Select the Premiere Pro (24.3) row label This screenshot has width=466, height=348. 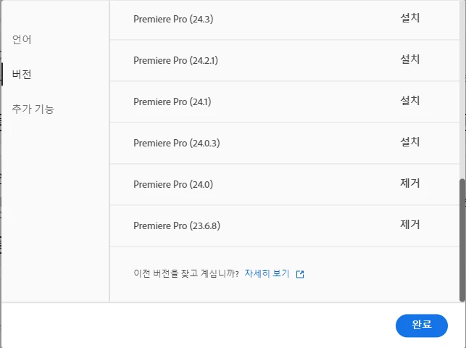point(173,19)
